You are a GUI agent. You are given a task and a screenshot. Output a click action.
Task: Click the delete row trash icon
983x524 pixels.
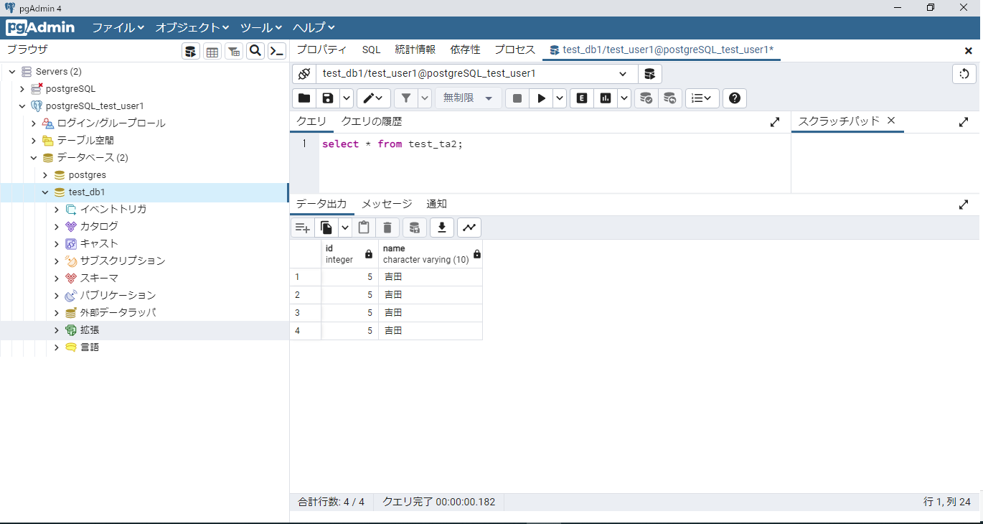pos(387,228)
